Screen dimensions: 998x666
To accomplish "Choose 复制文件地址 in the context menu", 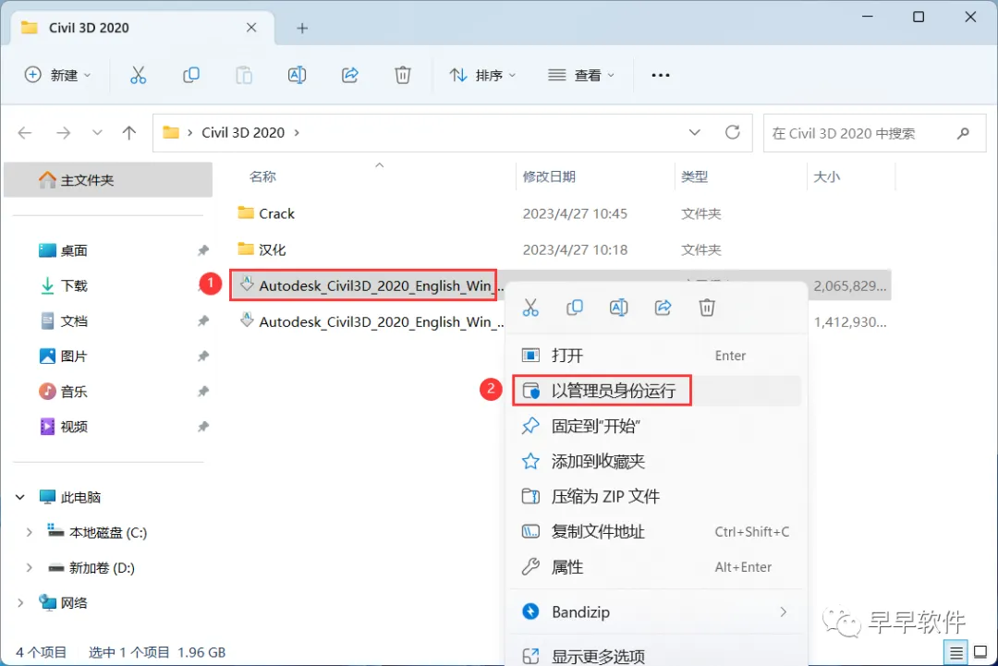I will [x=657, y=532].
